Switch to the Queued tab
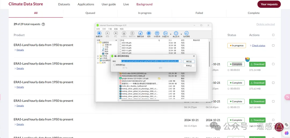 [90, 13]
